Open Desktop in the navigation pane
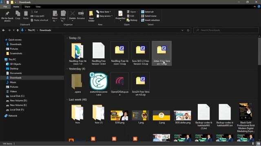This screenshot has width=261, height=146. tap(14, 69)
